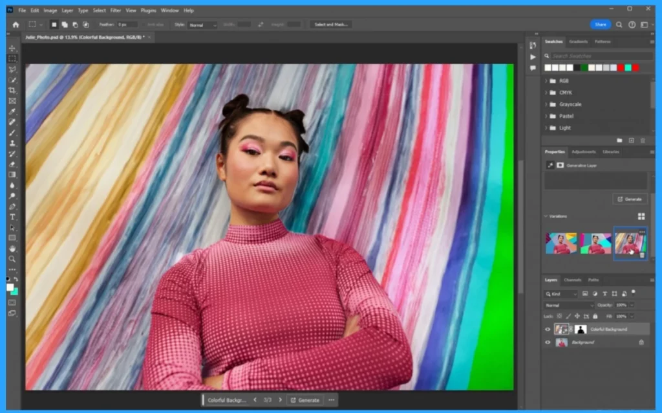Viewport: 662px width, 413px height.
Task: Create new swatch plus icon
Action: [631, 140]
